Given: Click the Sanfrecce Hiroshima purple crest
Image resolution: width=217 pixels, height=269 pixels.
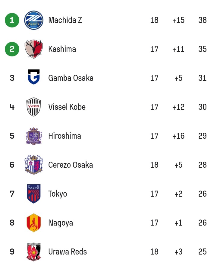Looking at the screenshot, I should pos(33,136).
